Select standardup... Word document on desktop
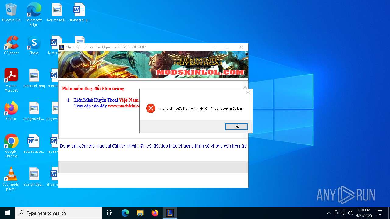The height and width of the screenshot is (219, 390). 80,13
